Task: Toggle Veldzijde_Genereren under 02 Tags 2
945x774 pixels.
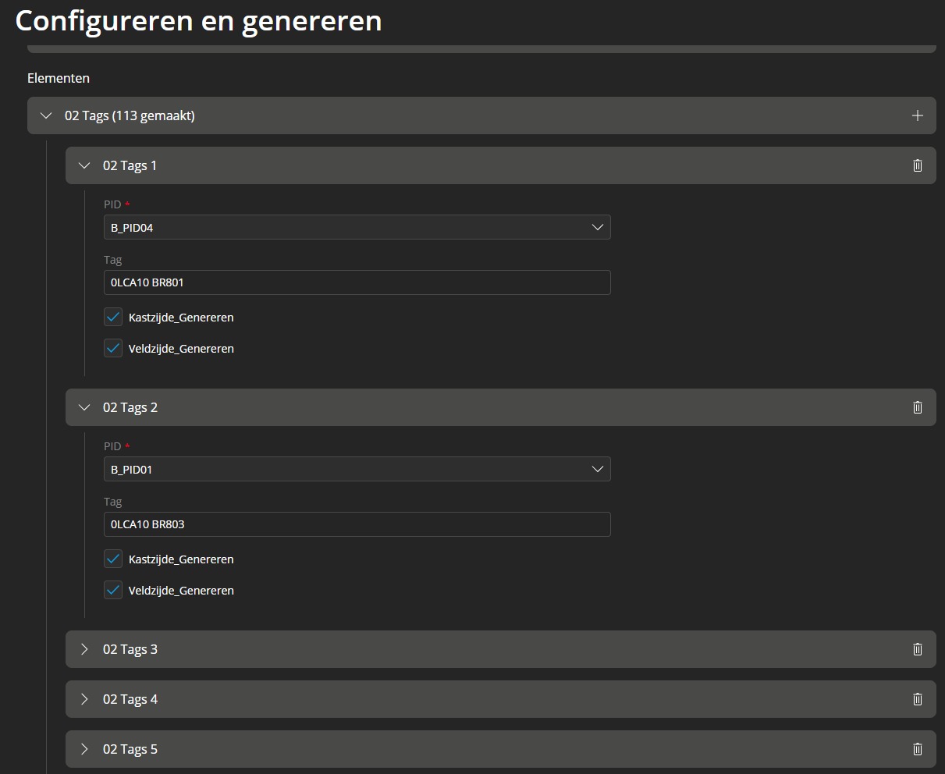Action: pos(113,591)
